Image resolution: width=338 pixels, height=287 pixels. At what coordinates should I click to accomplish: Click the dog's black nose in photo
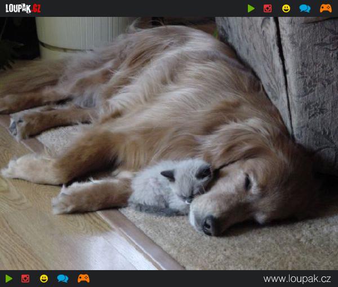(210, 225)
